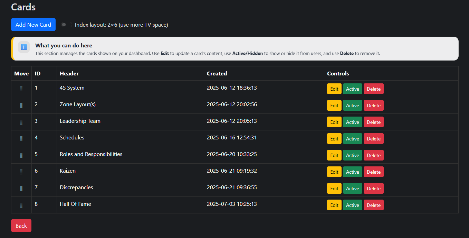
Task: Select the Discrepancies header text in table
Action: click(x=76, y=187)
